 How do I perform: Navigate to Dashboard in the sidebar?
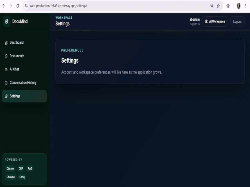(x=24, y=42)
